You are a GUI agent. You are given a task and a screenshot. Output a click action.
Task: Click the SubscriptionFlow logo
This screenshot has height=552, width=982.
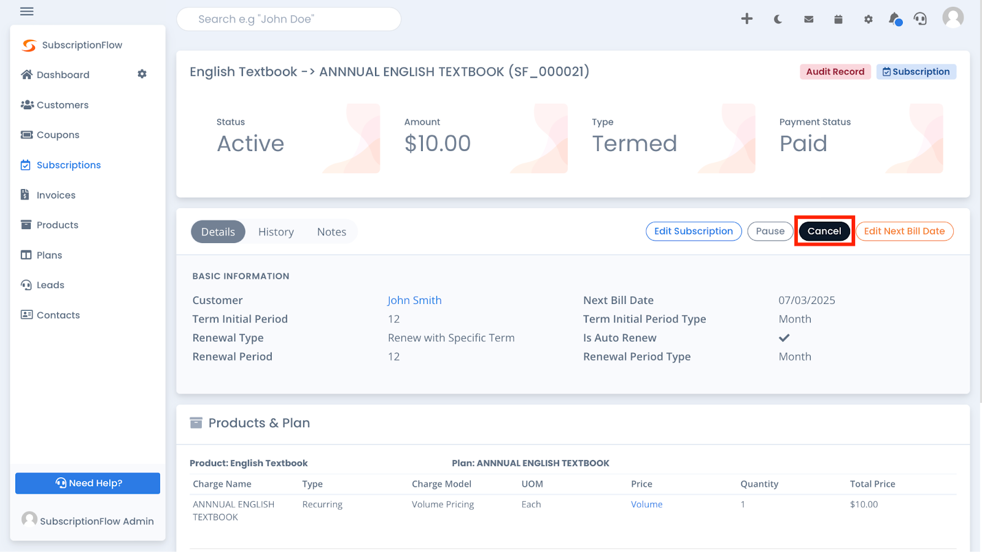click(x=72, y=45)
